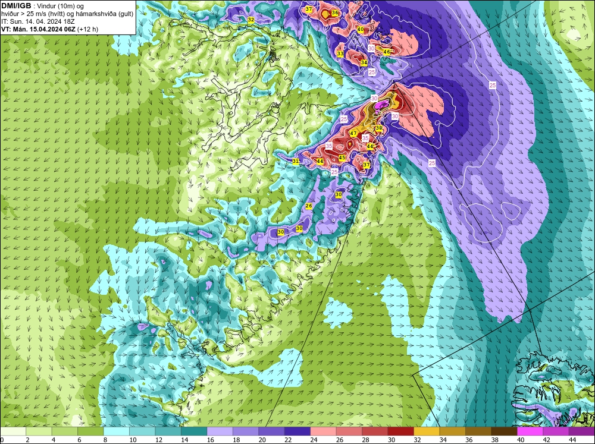Click the legend scale tick number '16'

(x=211, y=440)
